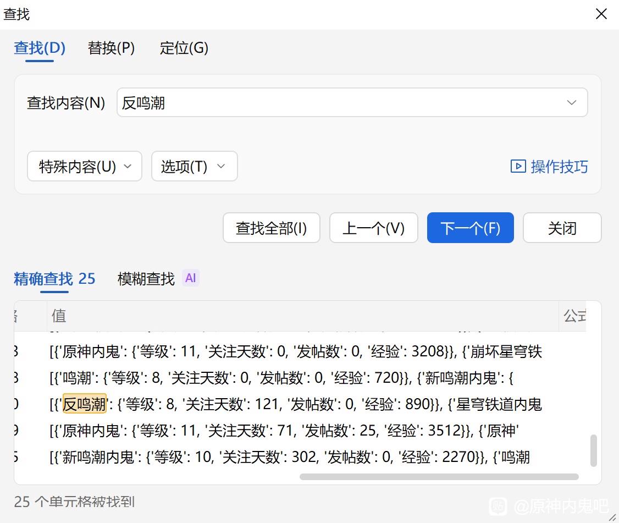
Task: Click the 上一个(V) button
Action: point(373,228)
